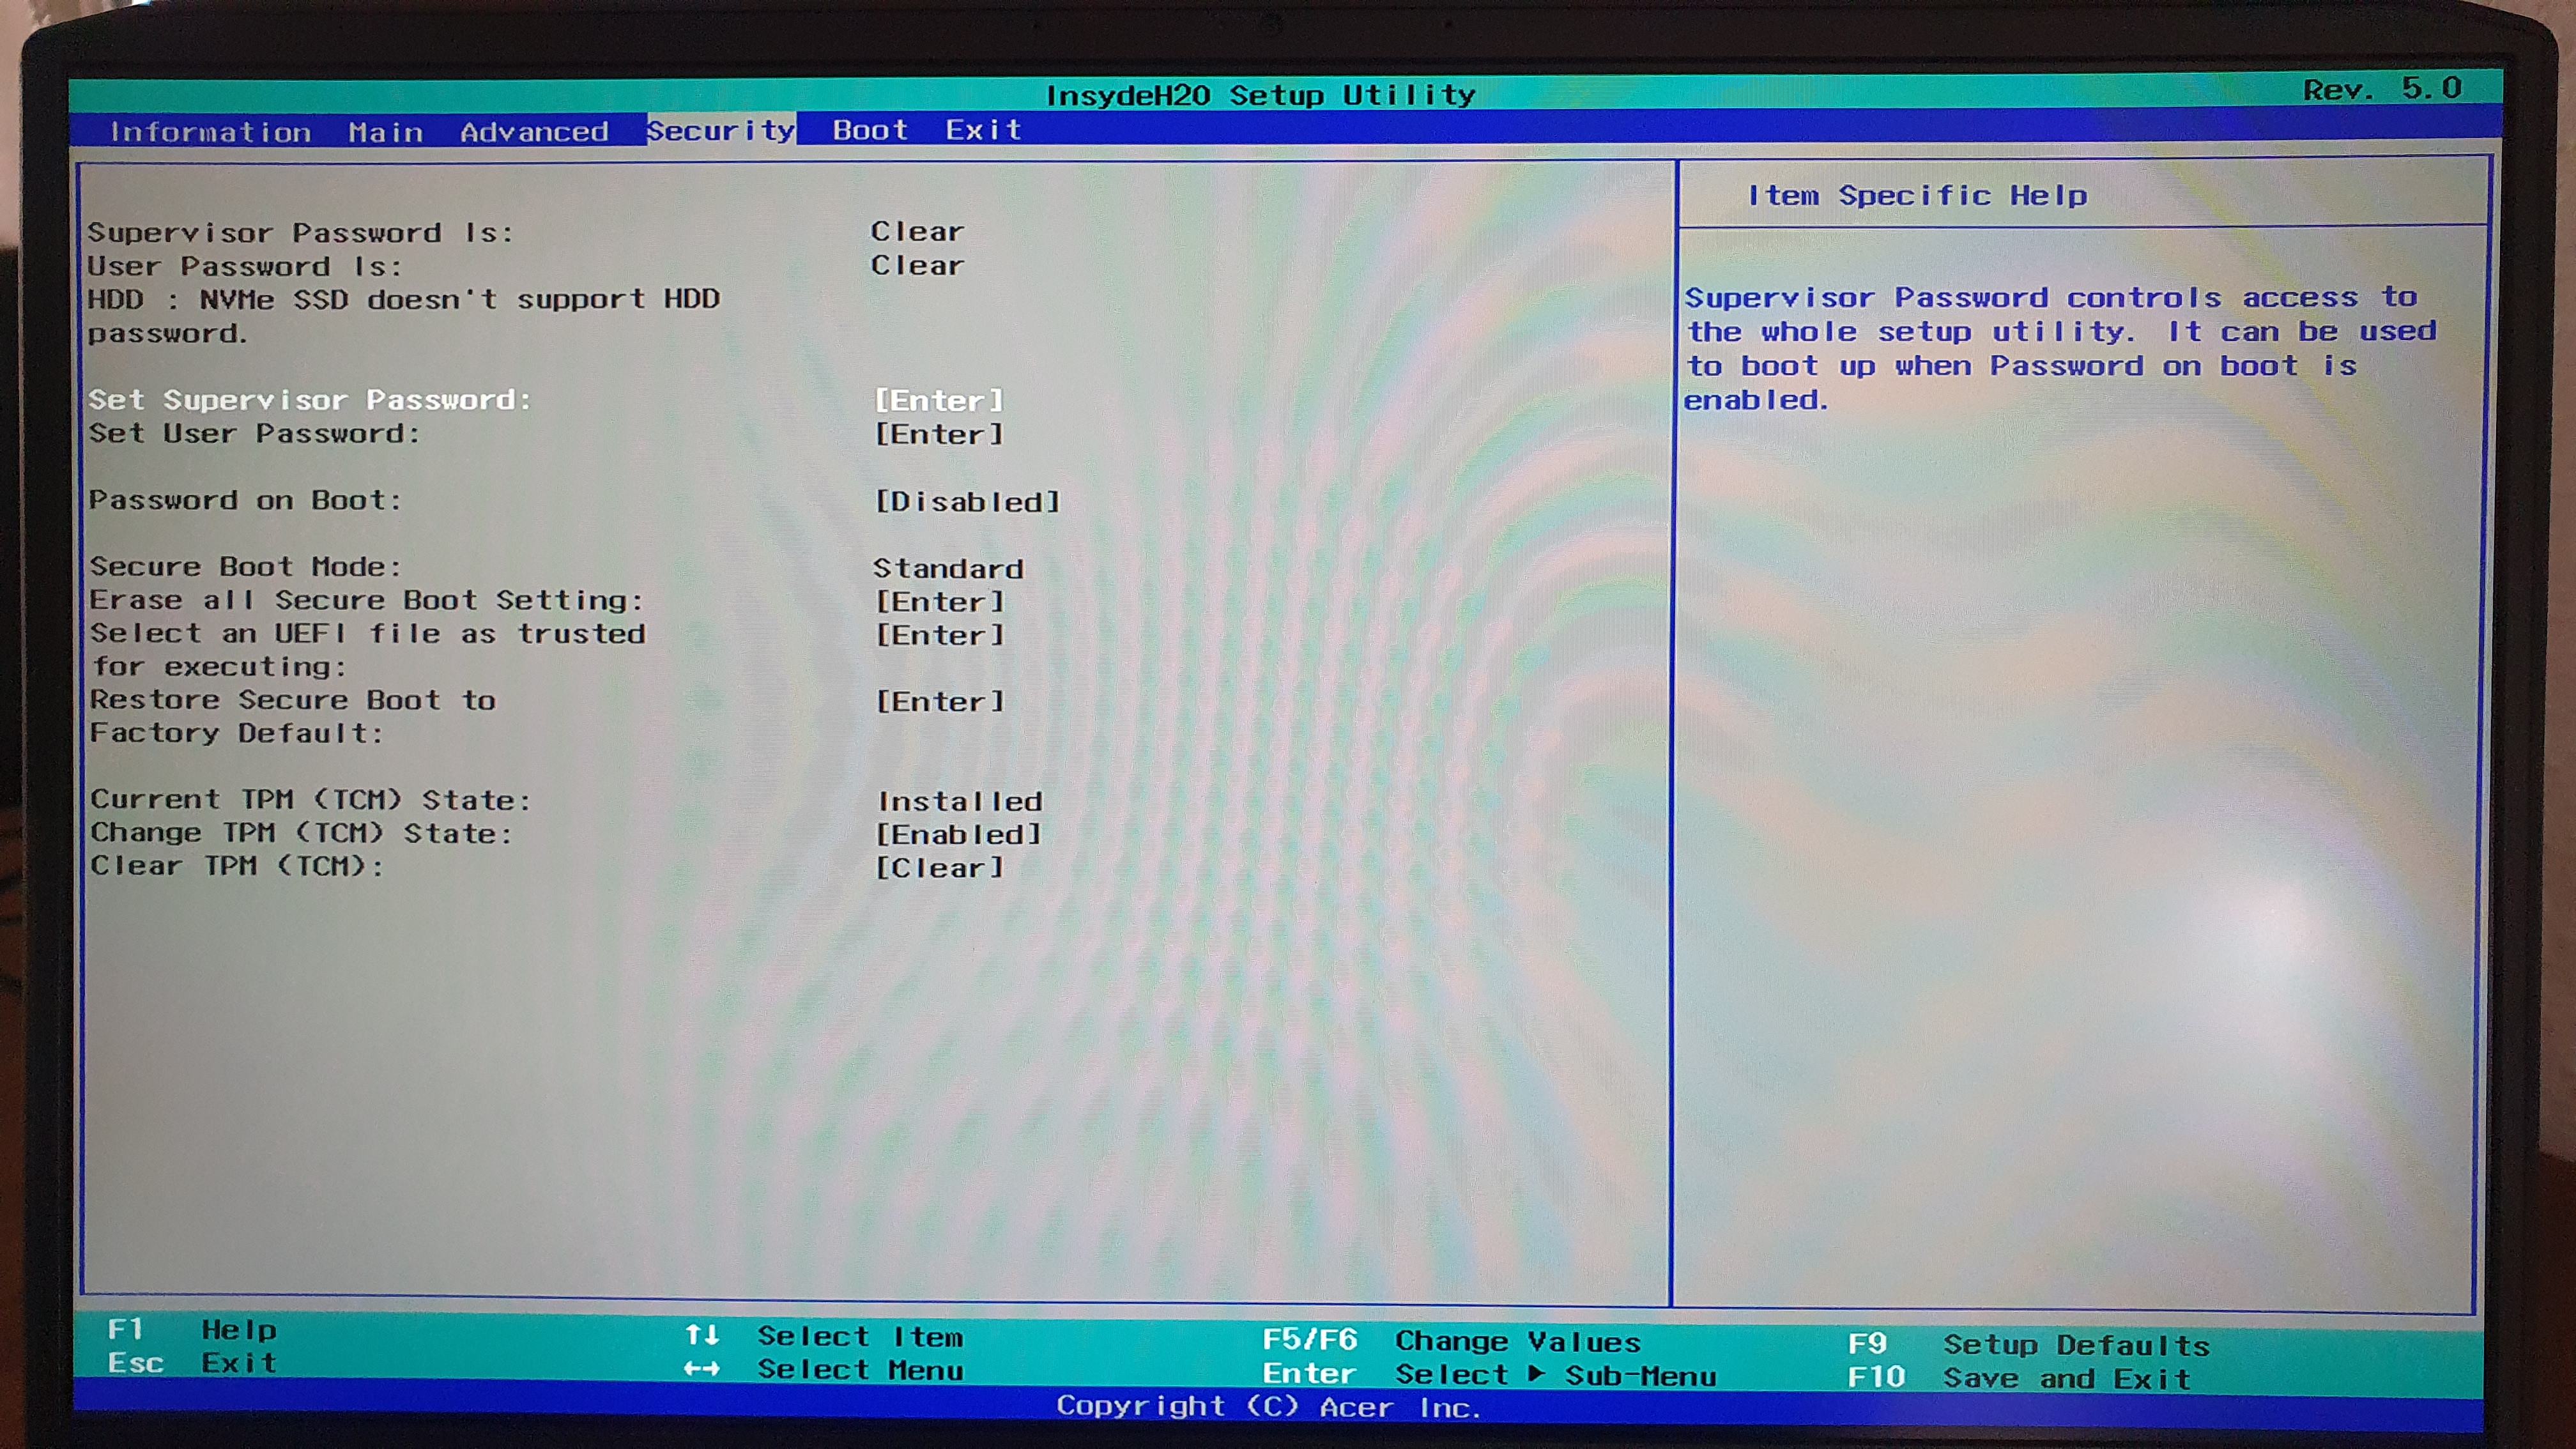This screenshot has width=2576, height=1449.
Task: Click the Enter Select Sub-Menu hint
Action: coord(1489,1375)
